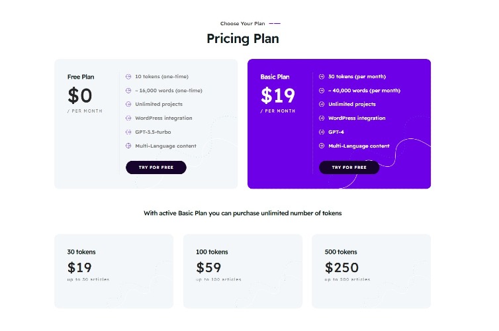Click arrow icon beside Free Plan WordPress integration
499x331 pixels.
point(128,118)
